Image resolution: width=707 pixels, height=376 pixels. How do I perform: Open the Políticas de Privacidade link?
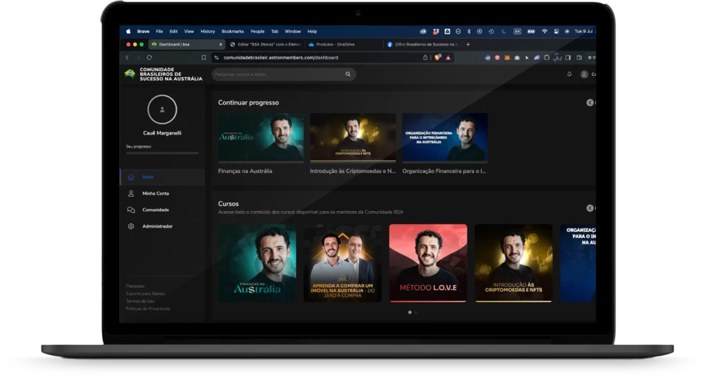pos(148,308)
